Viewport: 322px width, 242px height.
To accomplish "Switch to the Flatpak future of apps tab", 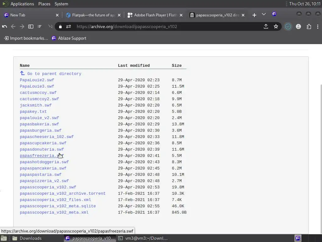I will click(93, 15).
